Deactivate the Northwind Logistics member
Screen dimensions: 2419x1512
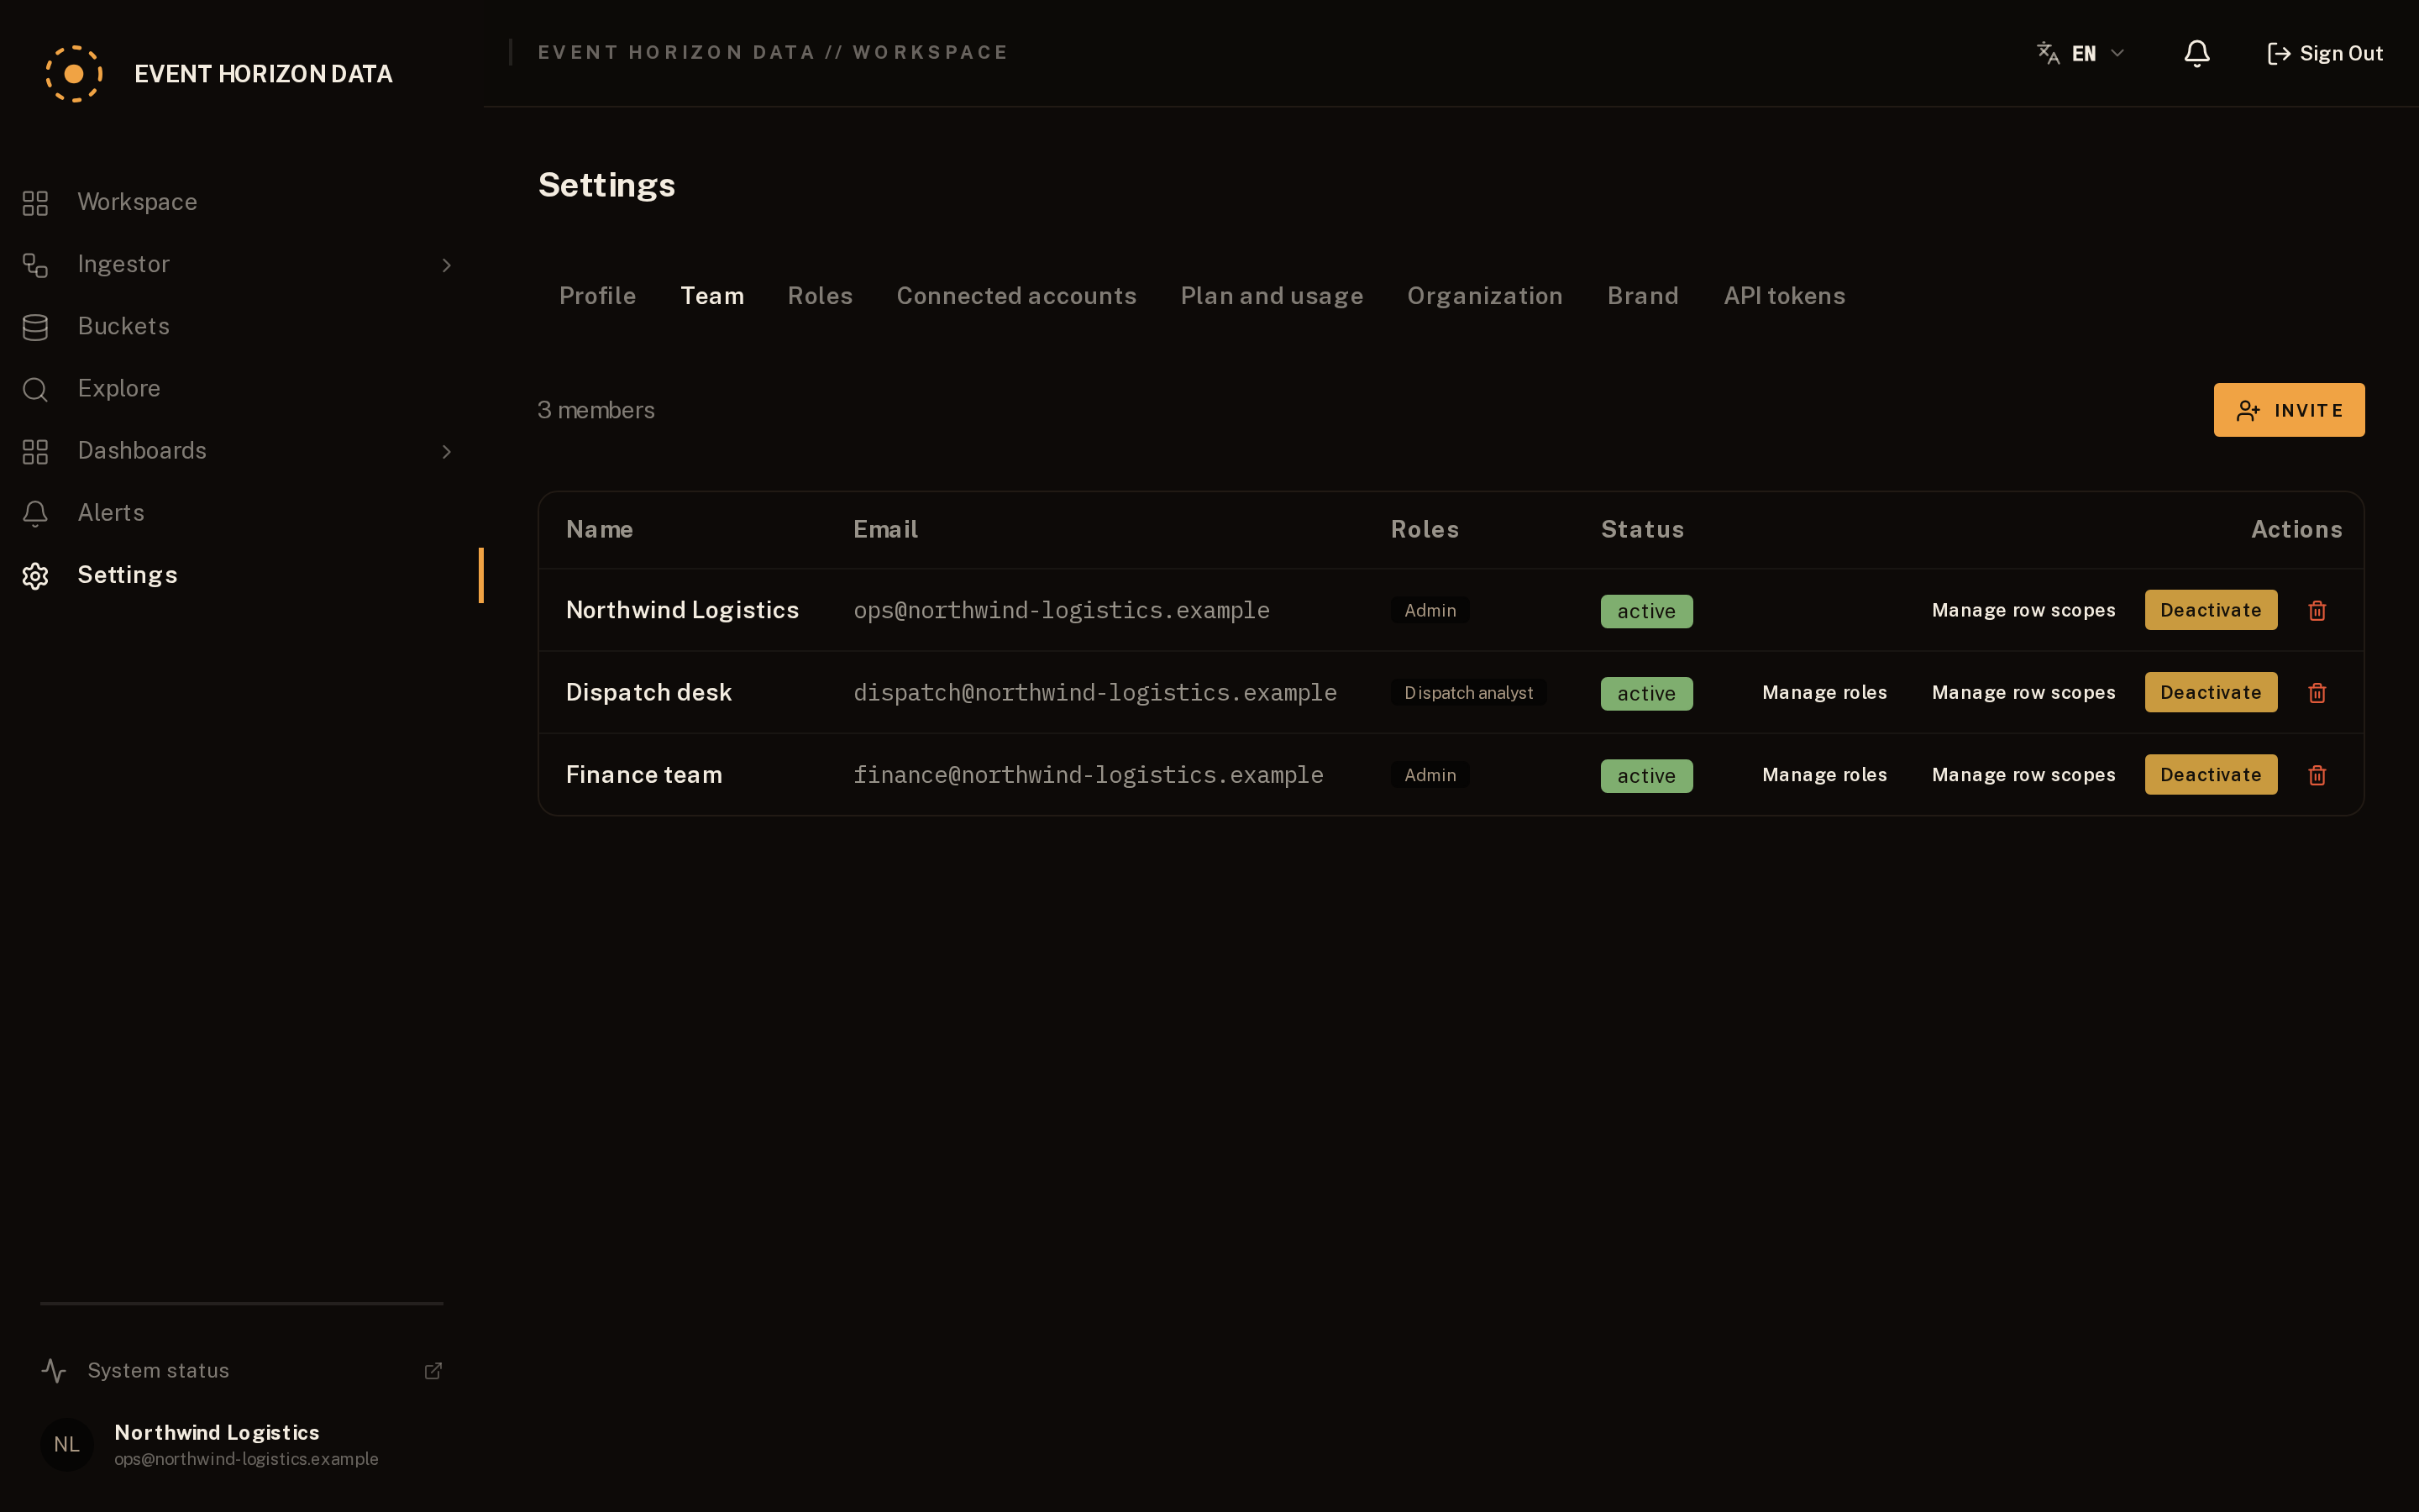pyautogui.click(x=2210, y=610)
